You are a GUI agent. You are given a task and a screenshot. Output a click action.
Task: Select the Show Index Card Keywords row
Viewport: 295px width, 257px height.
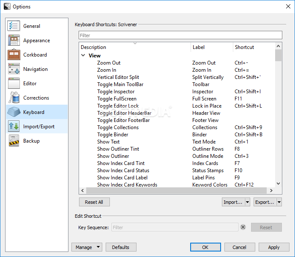point(177,184)
